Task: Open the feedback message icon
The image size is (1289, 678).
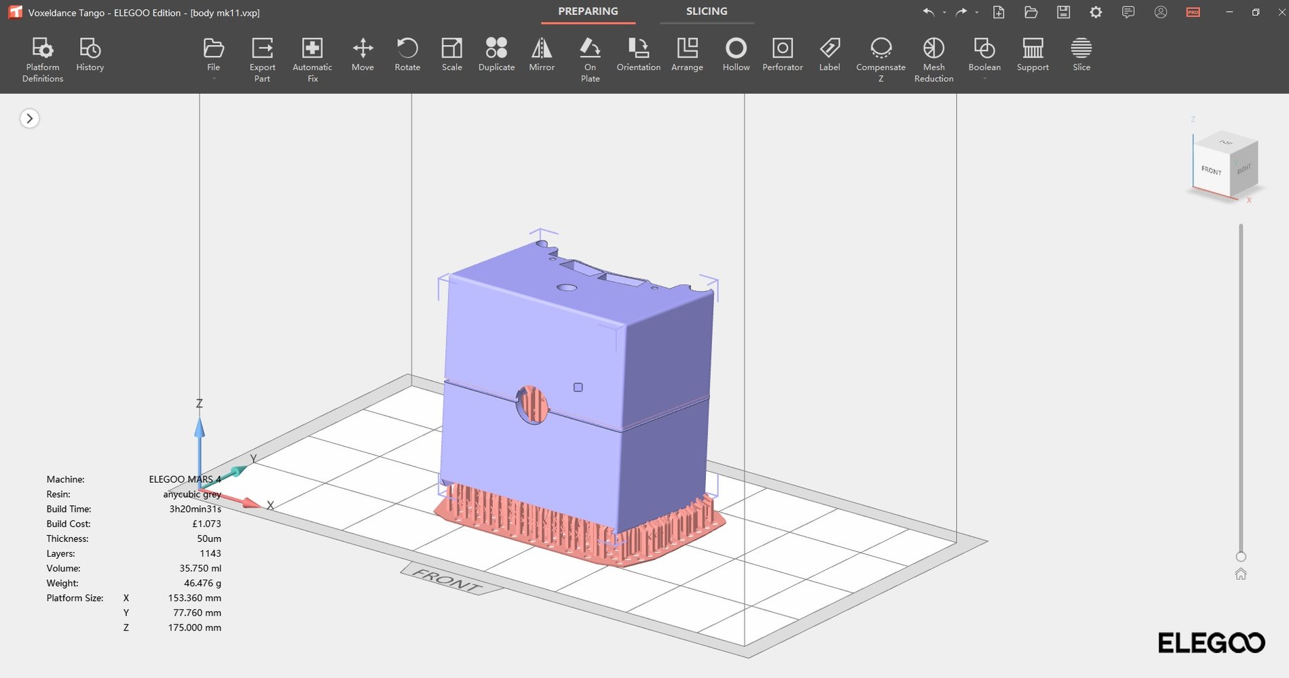Action: point(1128,12)
